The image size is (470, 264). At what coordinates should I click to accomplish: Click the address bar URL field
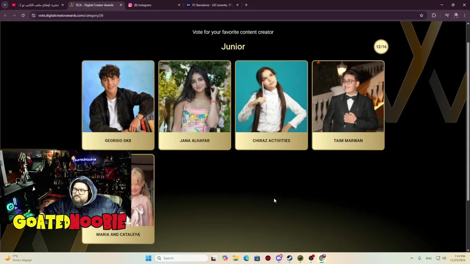pos(228,15)
